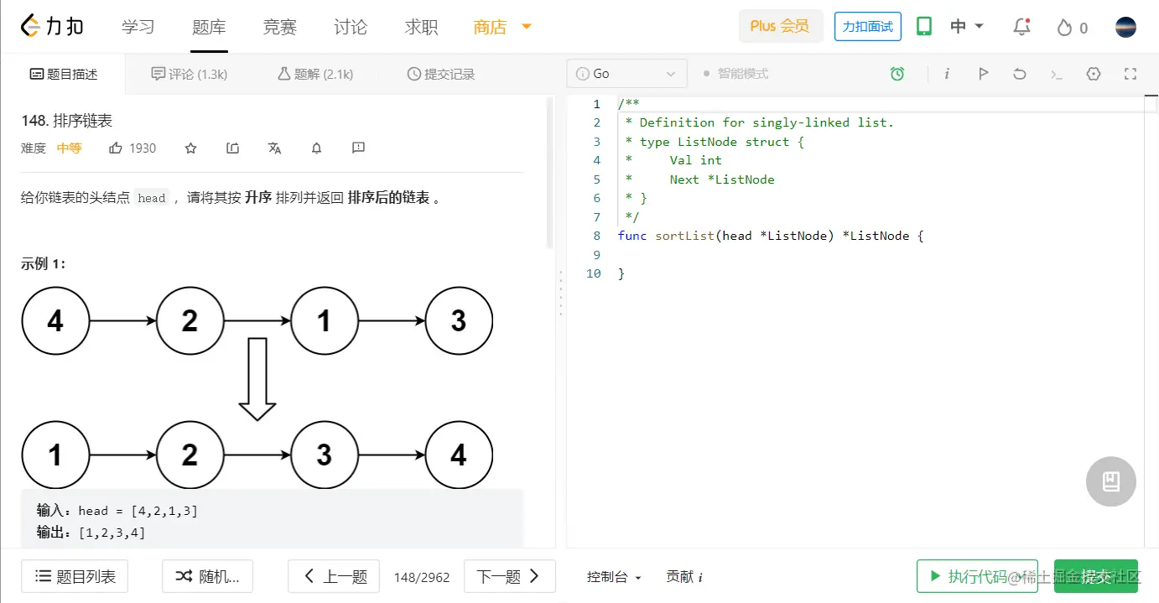Image resolution: width=1159 pixels, height=603 pixels.
Task: Go to 上一题 previous problem
Action: click(x=334, y=576)
